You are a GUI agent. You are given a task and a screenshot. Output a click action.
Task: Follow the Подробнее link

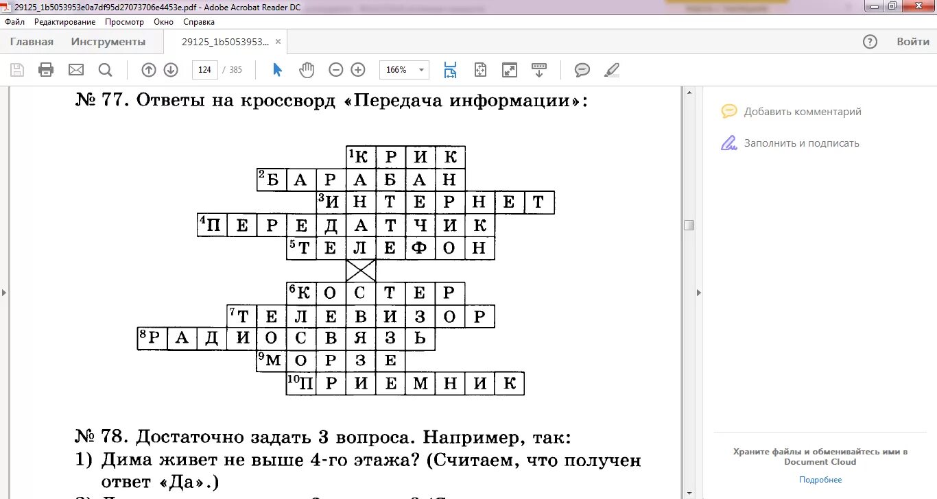tap(820, 480)
